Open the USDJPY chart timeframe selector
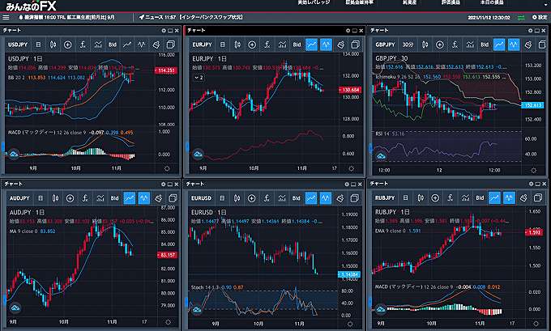This screenshot has width=551, height=331. coord(38,45)
